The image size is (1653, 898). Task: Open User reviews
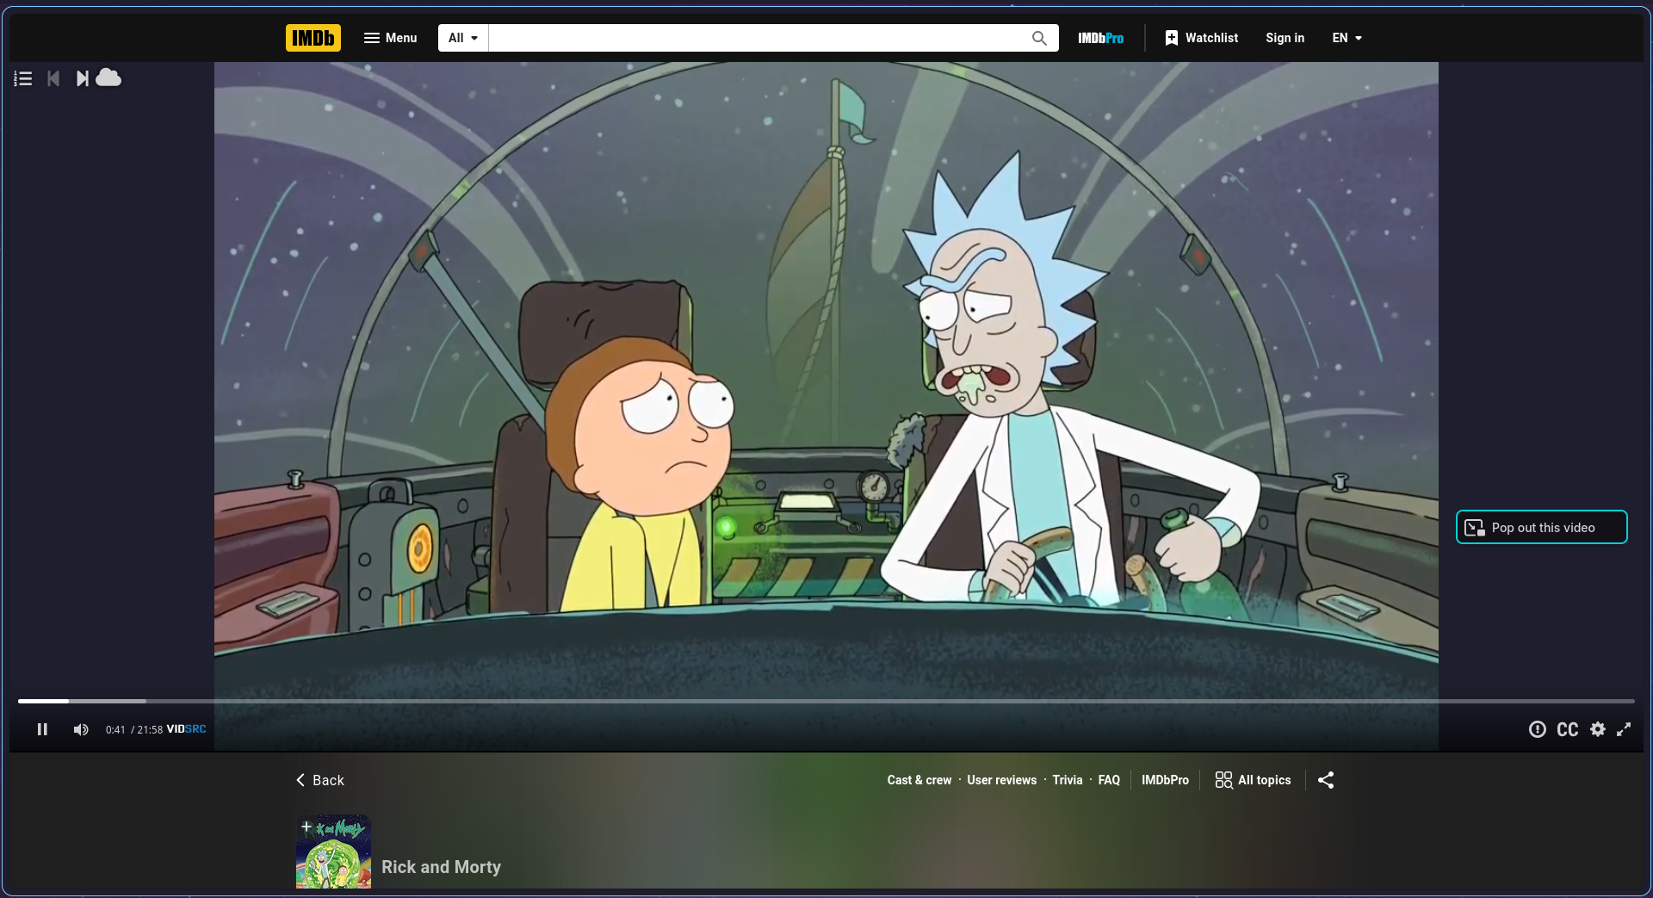tap(1002, 780)
